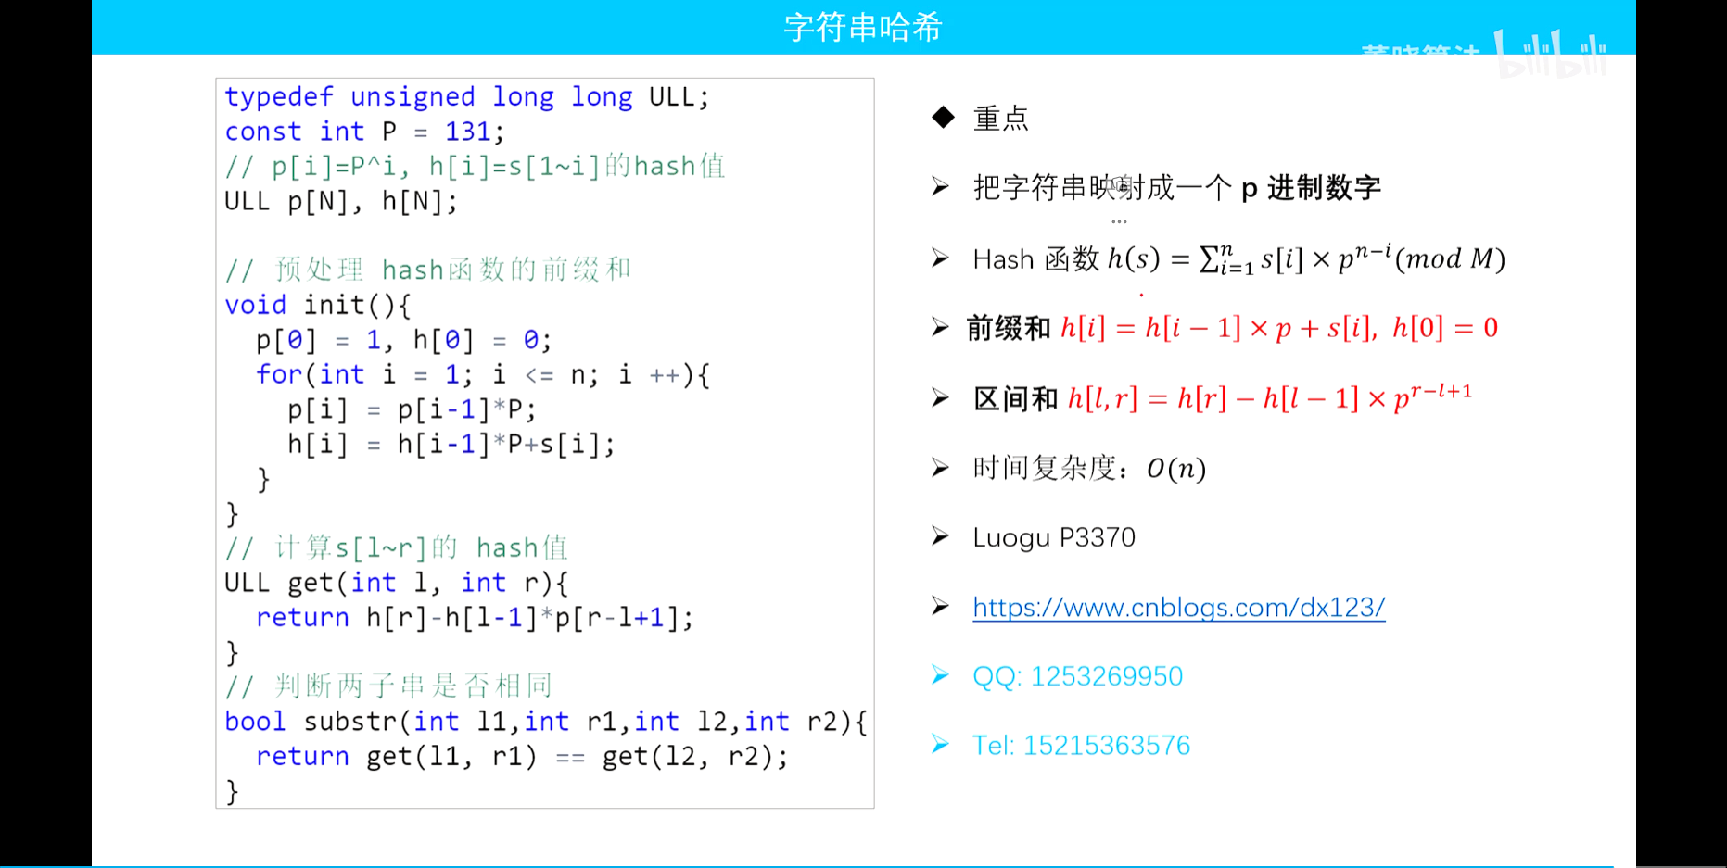Click the blue arrow bullet beside QQ
1727x868 pixels.
pyautogui.click(x=941, y=675)
